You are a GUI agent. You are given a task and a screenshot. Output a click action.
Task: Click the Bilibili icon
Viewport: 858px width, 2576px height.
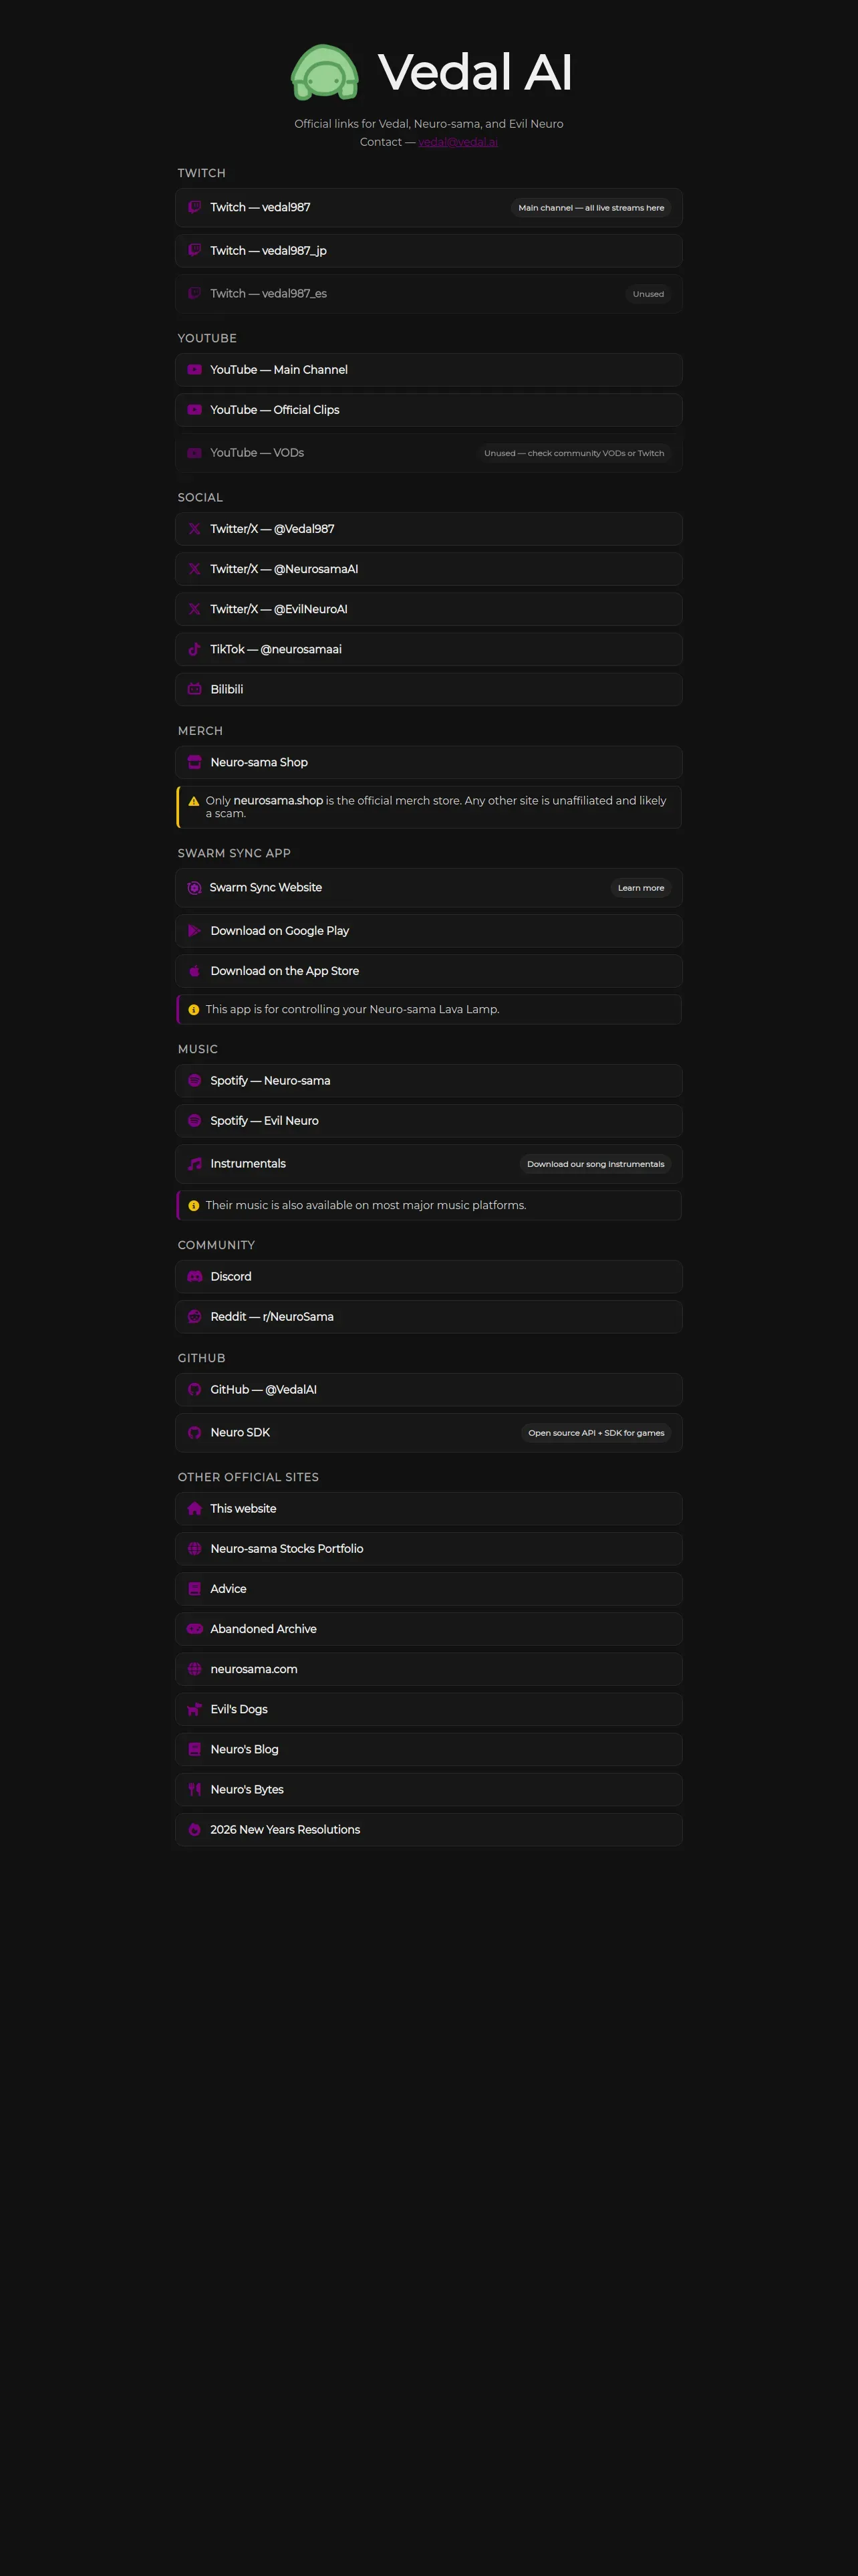click(x=194, y=689)
